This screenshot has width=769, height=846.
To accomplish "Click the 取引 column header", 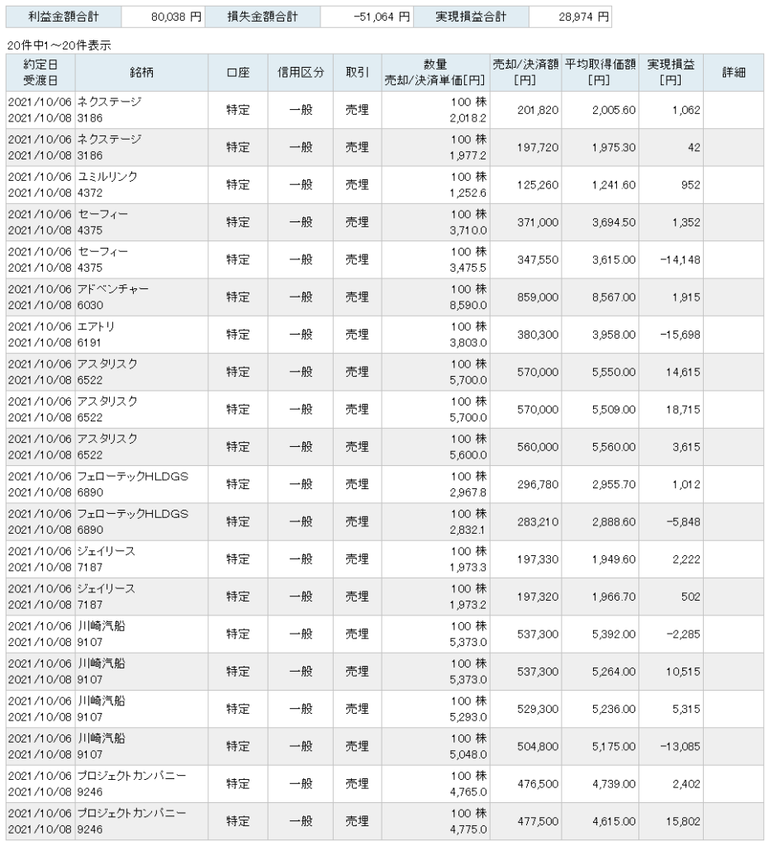I will click(x=358, y=73).
